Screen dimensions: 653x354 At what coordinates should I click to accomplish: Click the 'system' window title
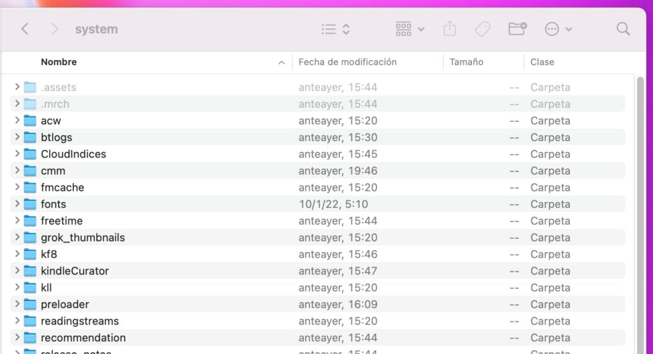(x=96, y=29)
